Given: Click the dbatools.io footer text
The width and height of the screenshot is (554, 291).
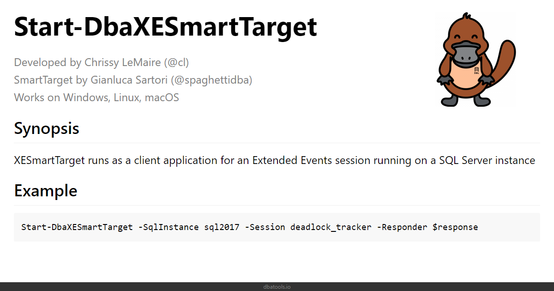Looking at the screenshot, I should [277, 287].
